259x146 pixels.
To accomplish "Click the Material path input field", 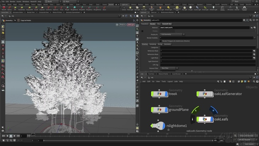I will [x=205, y=28].
